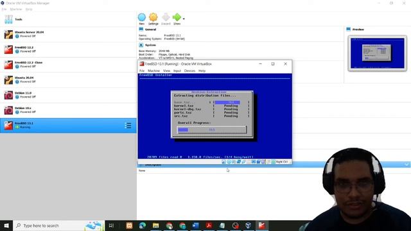The image size is (411, 231).
Task: Open Help menu in FreeBSD VM window
Action: [202, 71]
